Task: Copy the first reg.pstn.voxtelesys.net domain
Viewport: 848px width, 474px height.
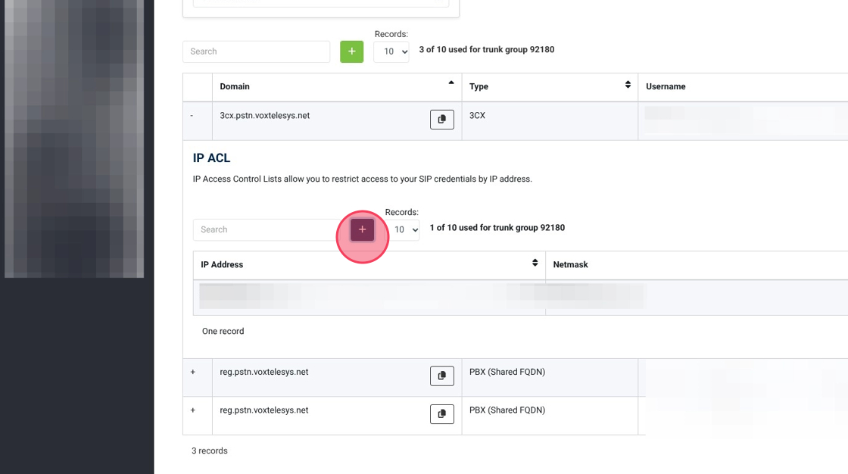Action: [x=442, y=376]
